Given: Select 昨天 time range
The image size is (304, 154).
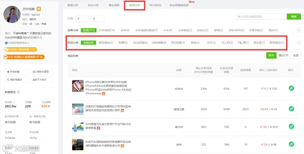Looking at the screenshot, I should click(271, 55).
